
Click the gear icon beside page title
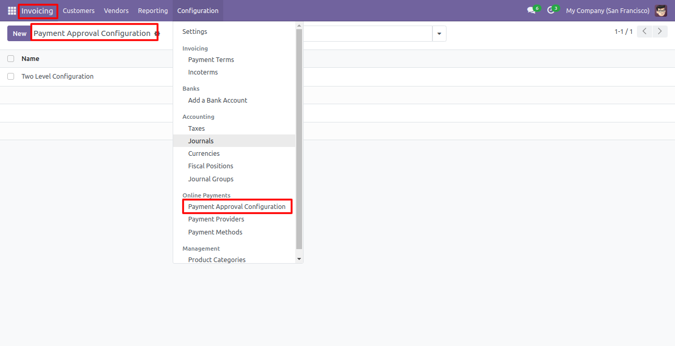click(x=157, y=33)
